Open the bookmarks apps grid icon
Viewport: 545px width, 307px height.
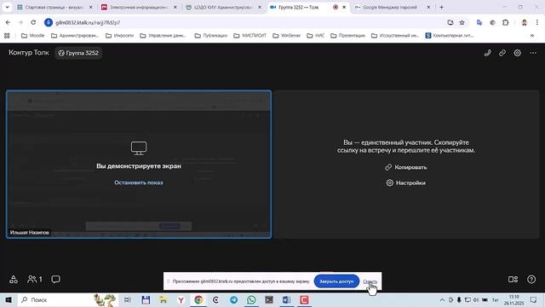[x=7, y=36]
